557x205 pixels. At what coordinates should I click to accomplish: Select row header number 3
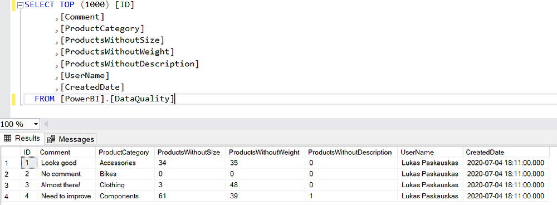coord(11,185)
